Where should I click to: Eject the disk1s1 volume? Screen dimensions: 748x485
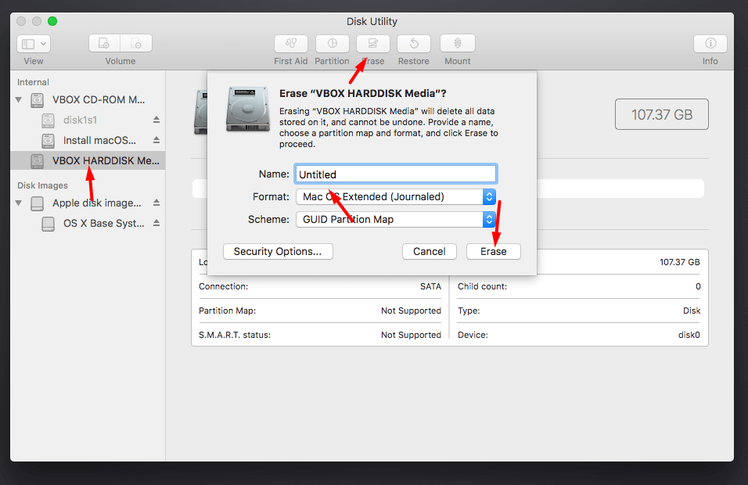(x=156, y=120)
